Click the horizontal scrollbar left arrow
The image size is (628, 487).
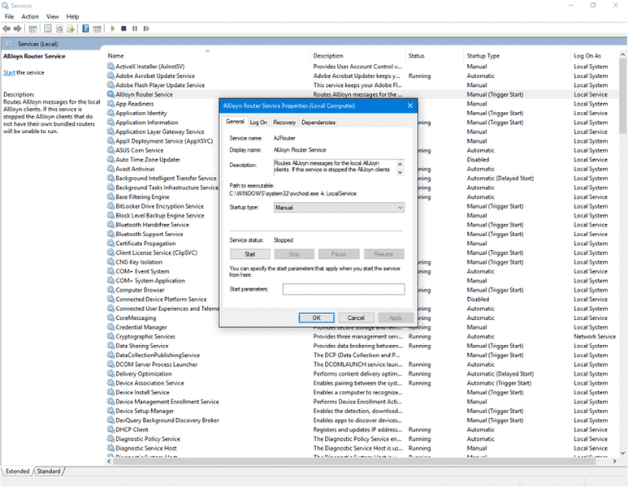coord(110,461)
